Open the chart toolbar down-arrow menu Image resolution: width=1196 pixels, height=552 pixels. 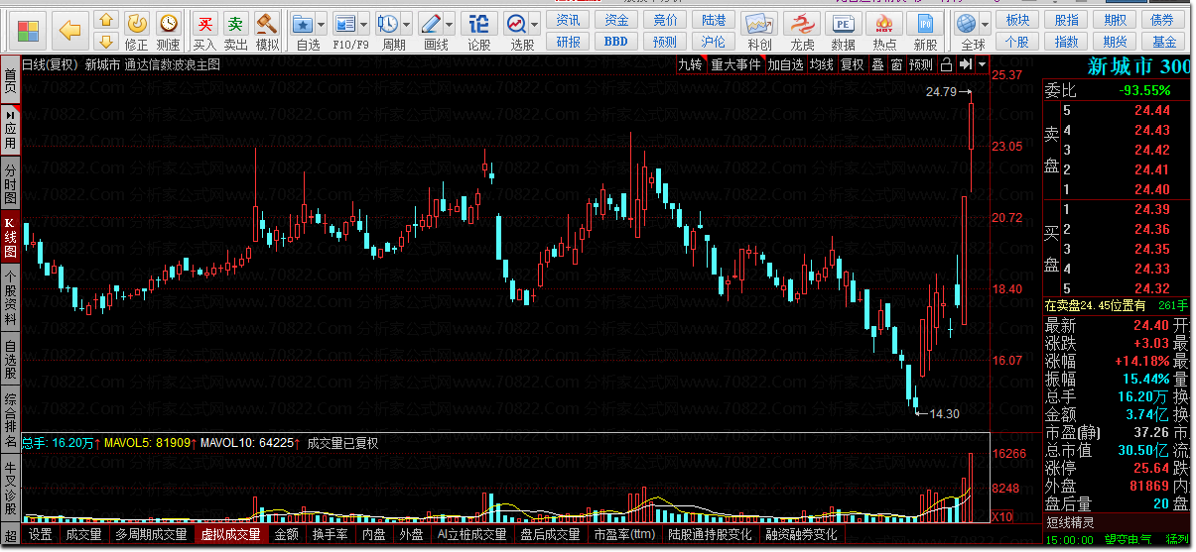(983, 64)
